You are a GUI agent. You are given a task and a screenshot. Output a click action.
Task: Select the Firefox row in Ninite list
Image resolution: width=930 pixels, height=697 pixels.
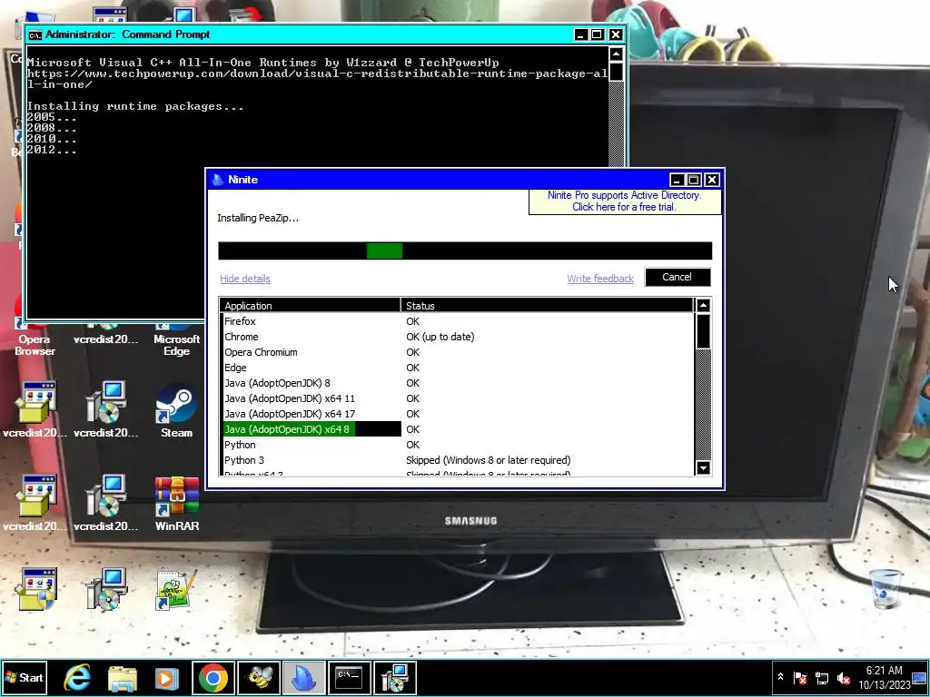[457, 321]
